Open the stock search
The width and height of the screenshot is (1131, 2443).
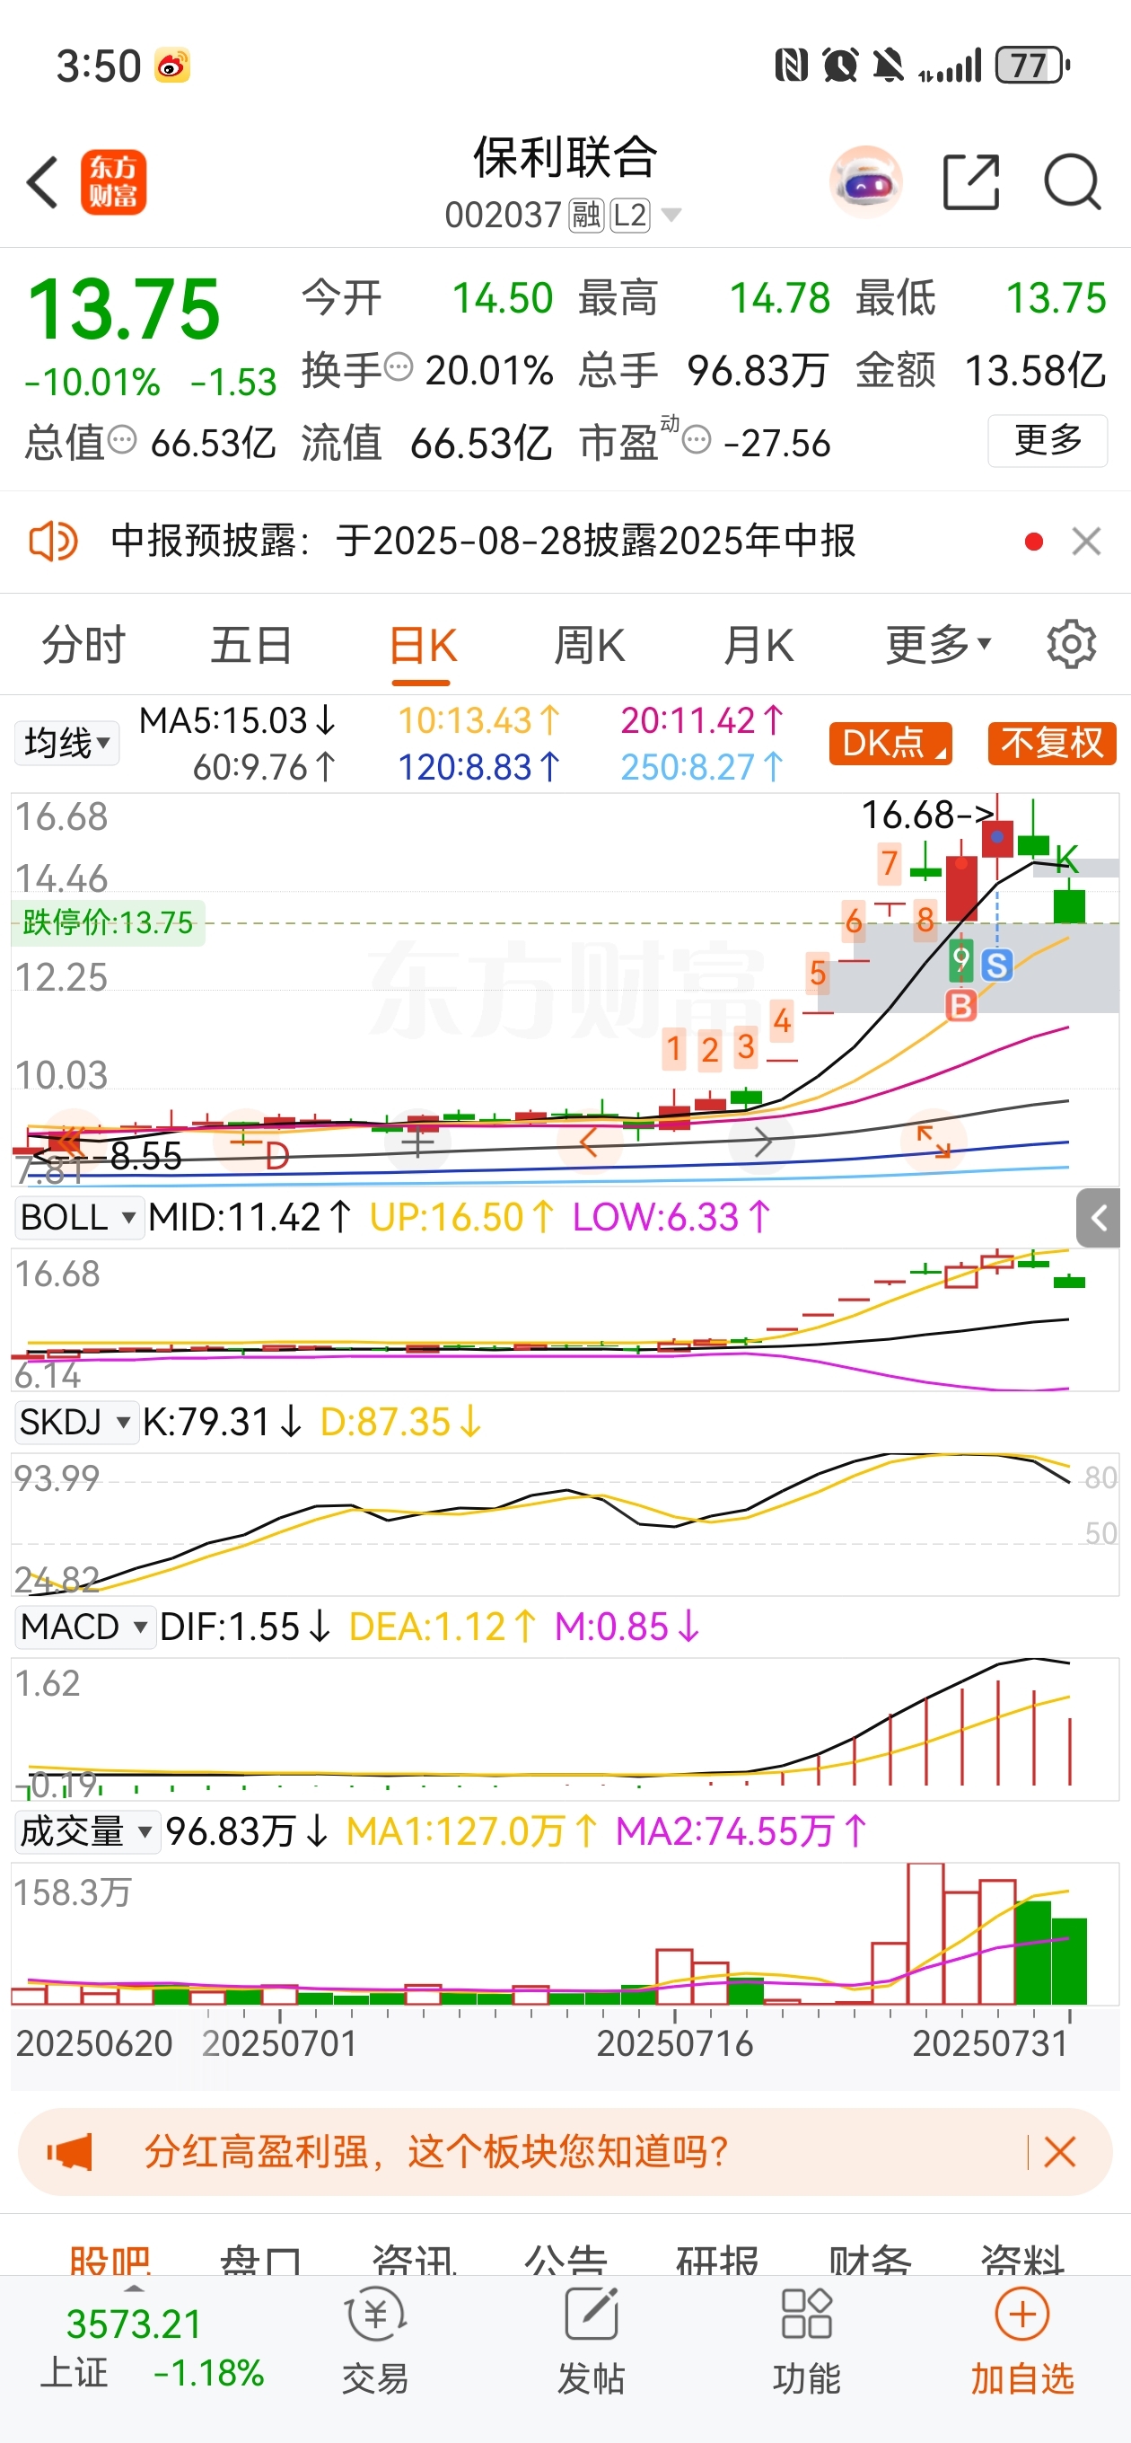click(x=1073, y=182)
